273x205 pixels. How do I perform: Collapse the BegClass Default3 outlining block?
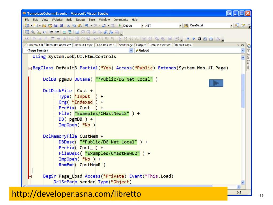point(30,68)
